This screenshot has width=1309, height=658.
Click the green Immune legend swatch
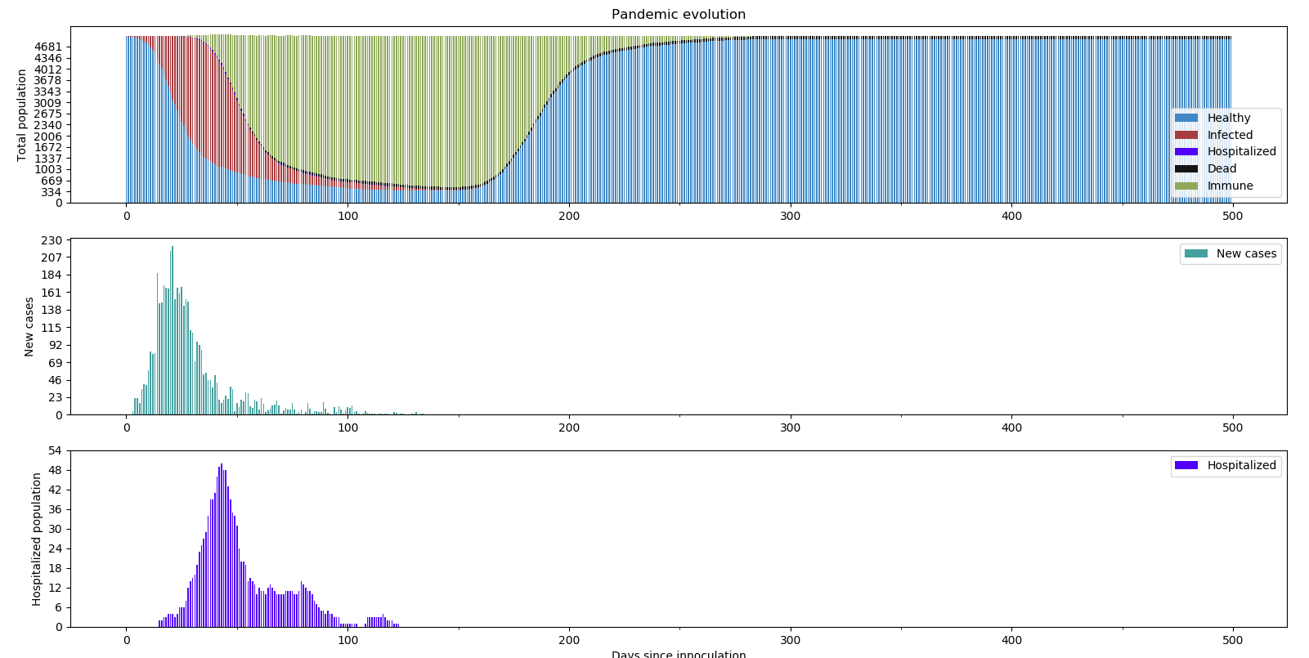click(1186, 186)
